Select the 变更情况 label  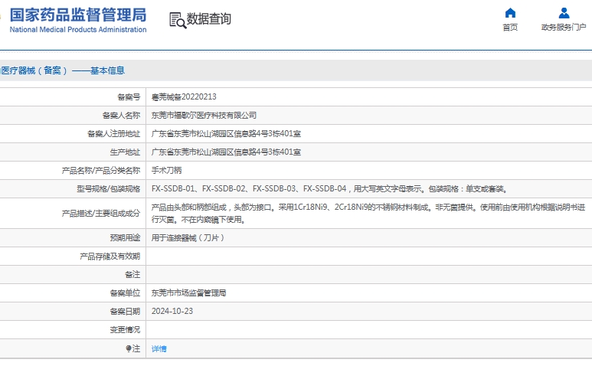[x=125, y=330]
